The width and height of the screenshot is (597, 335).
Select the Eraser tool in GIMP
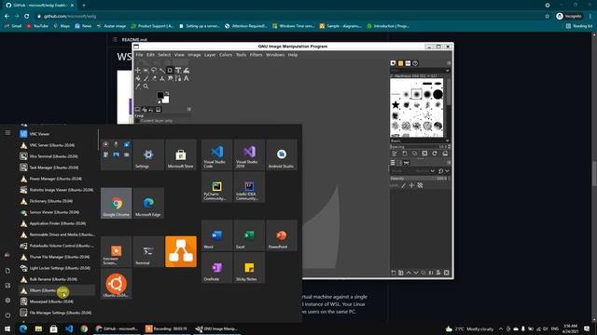154,78
